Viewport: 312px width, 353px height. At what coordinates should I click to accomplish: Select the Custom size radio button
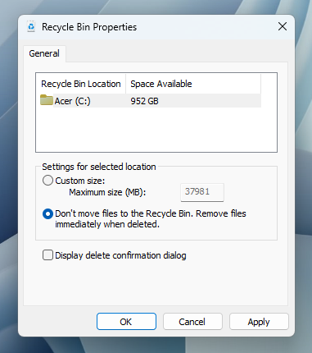47,181
